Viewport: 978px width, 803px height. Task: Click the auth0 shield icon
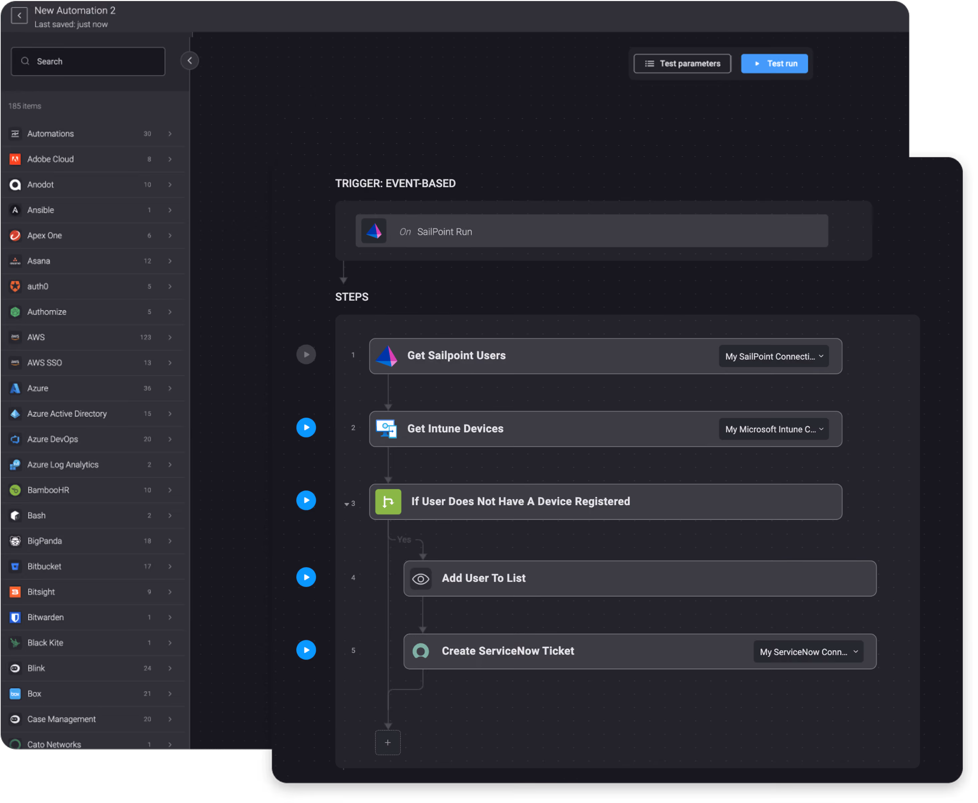[15, 286]
